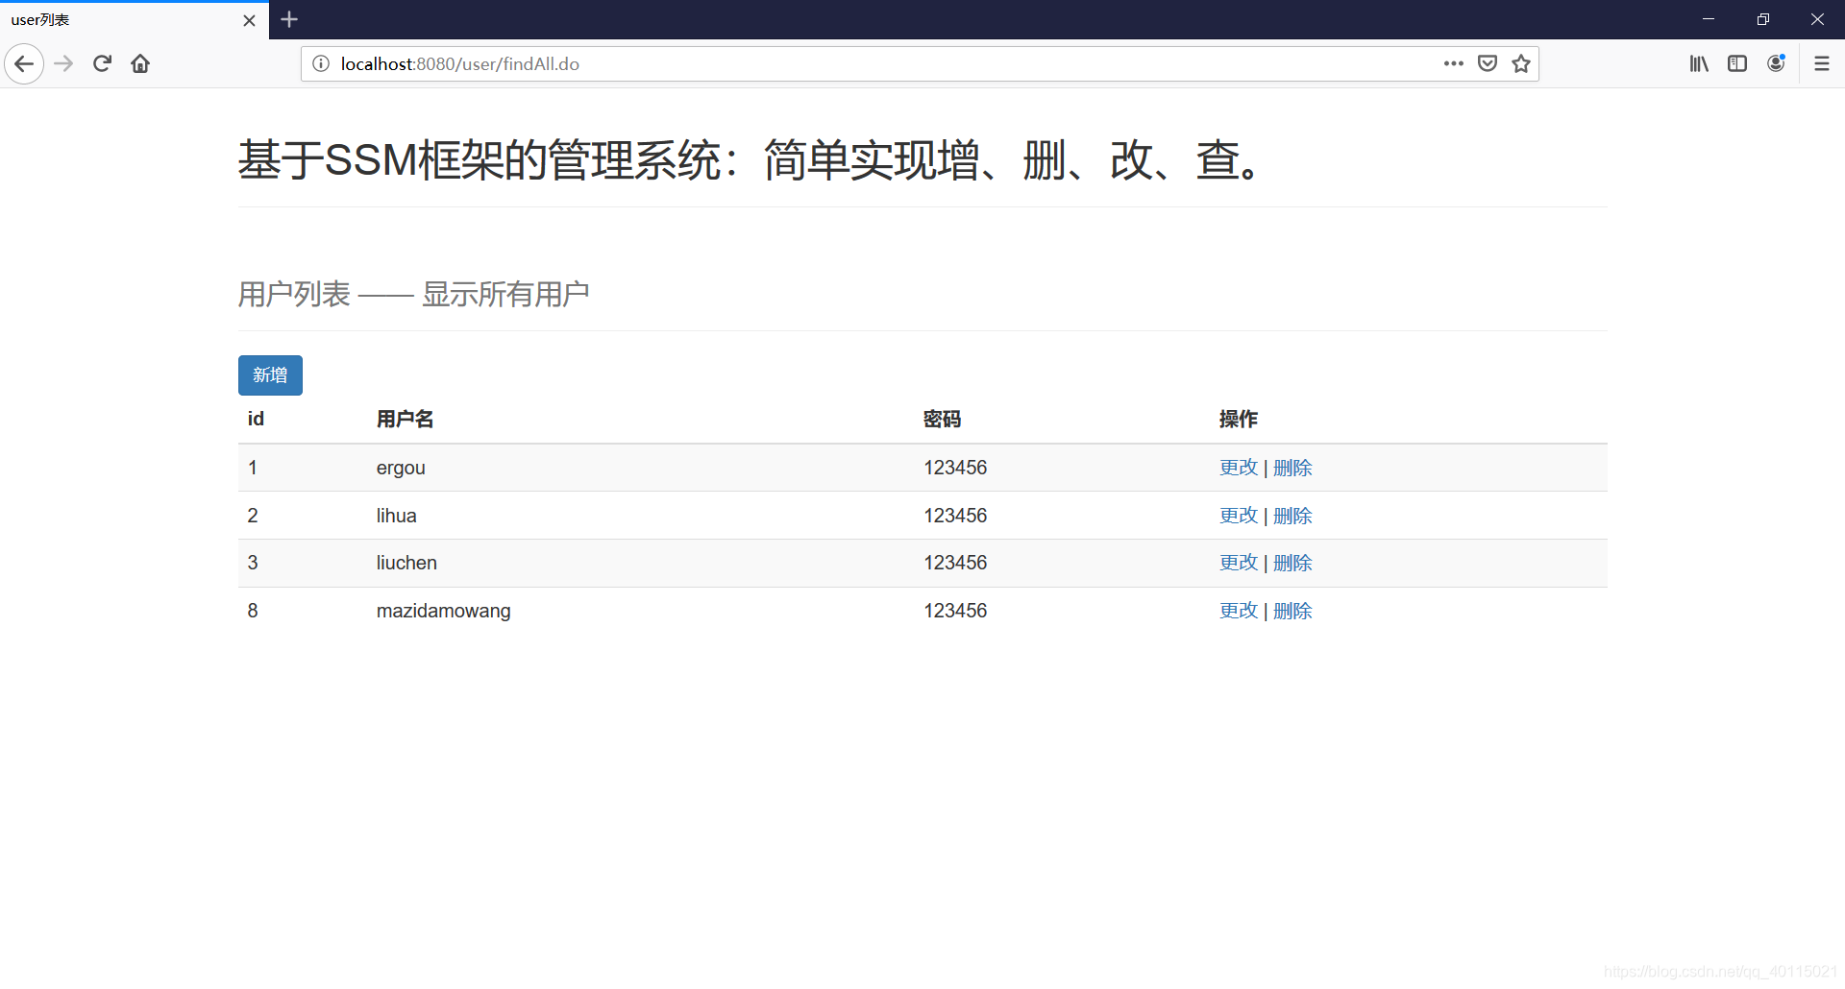Show site information icon in address bar
The width and height of the screenshot is (1845, 989).
pyautogui.click(x=321, y=64)
